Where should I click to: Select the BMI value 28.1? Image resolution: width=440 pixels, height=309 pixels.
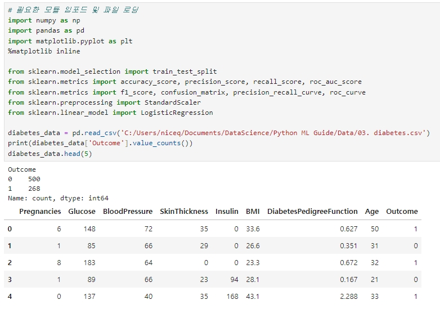(253, 280)
